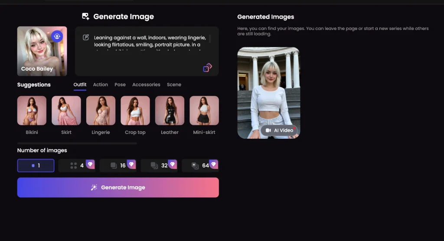Switch to the Action suggestions tab
The height and width of the screenshot is (241, 444).
click(x=101, y=85)
